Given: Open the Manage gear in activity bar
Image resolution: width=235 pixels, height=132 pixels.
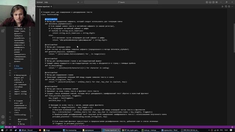Looking at the screenshot, I should click(x=3, y=122).
